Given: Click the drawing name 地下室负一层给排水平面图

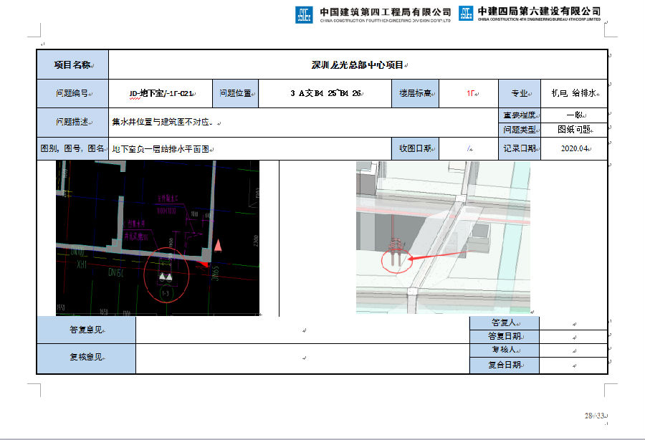Looking at the screenshot, I should point(162,149).
